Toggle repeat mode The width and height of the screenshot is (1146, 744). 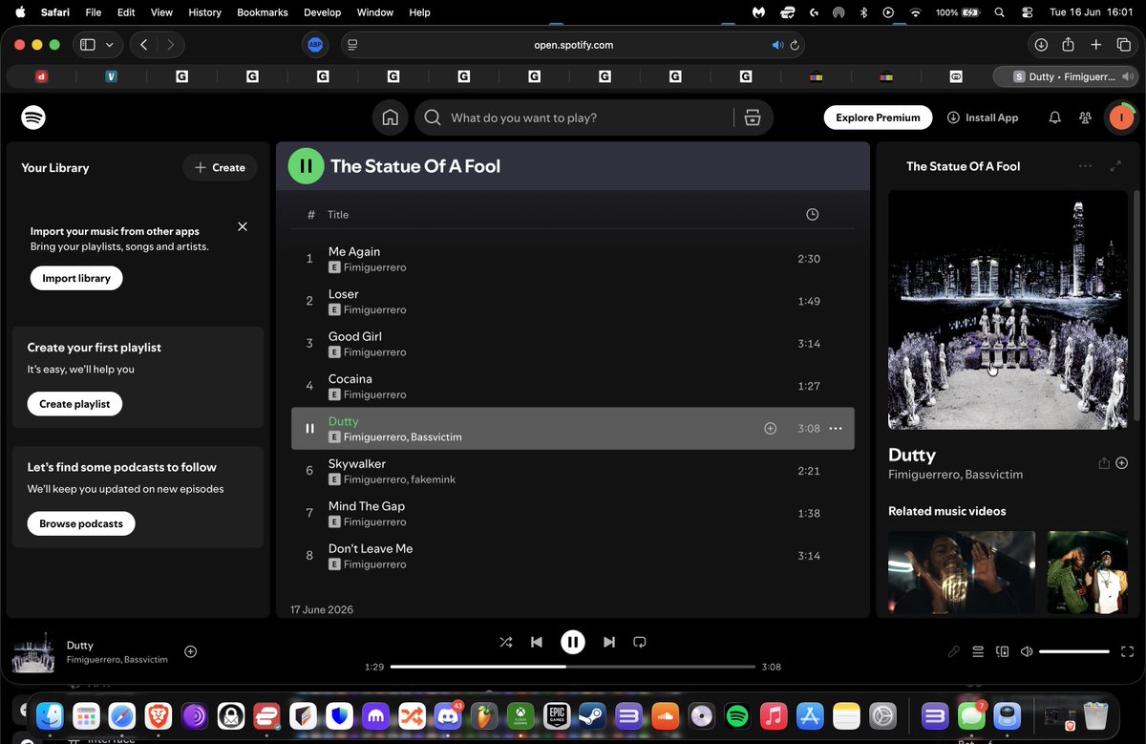(x=640, y=642)
